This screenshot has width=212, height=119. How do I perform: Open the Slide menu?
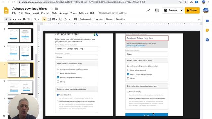click(x=54, y=13)
